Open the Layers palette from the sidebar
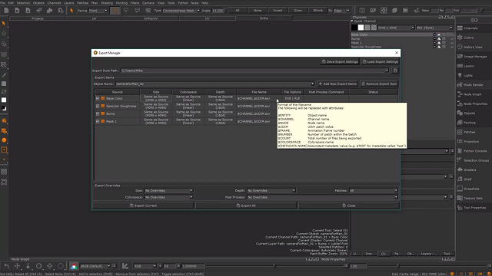This screenshot has height=276, width=492. 468,66
